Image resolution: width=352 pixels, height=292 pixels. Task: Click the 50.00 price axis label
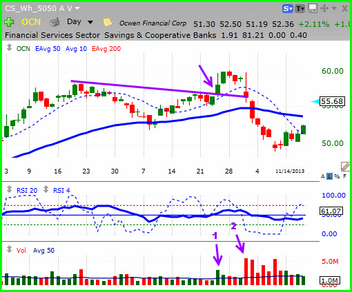pyautogui.click(x=333, y=143)
